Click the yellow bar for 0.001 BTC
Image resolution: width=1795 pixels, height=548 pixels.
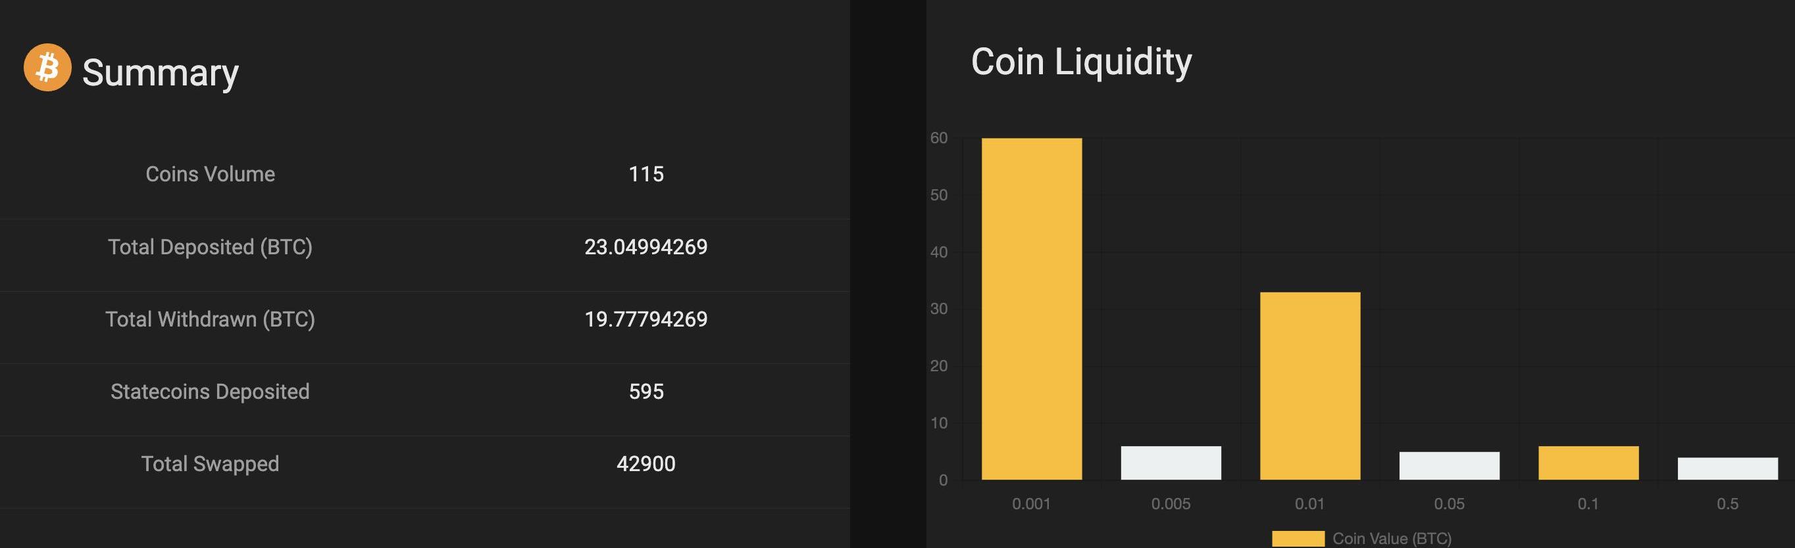click(1031, 309)
